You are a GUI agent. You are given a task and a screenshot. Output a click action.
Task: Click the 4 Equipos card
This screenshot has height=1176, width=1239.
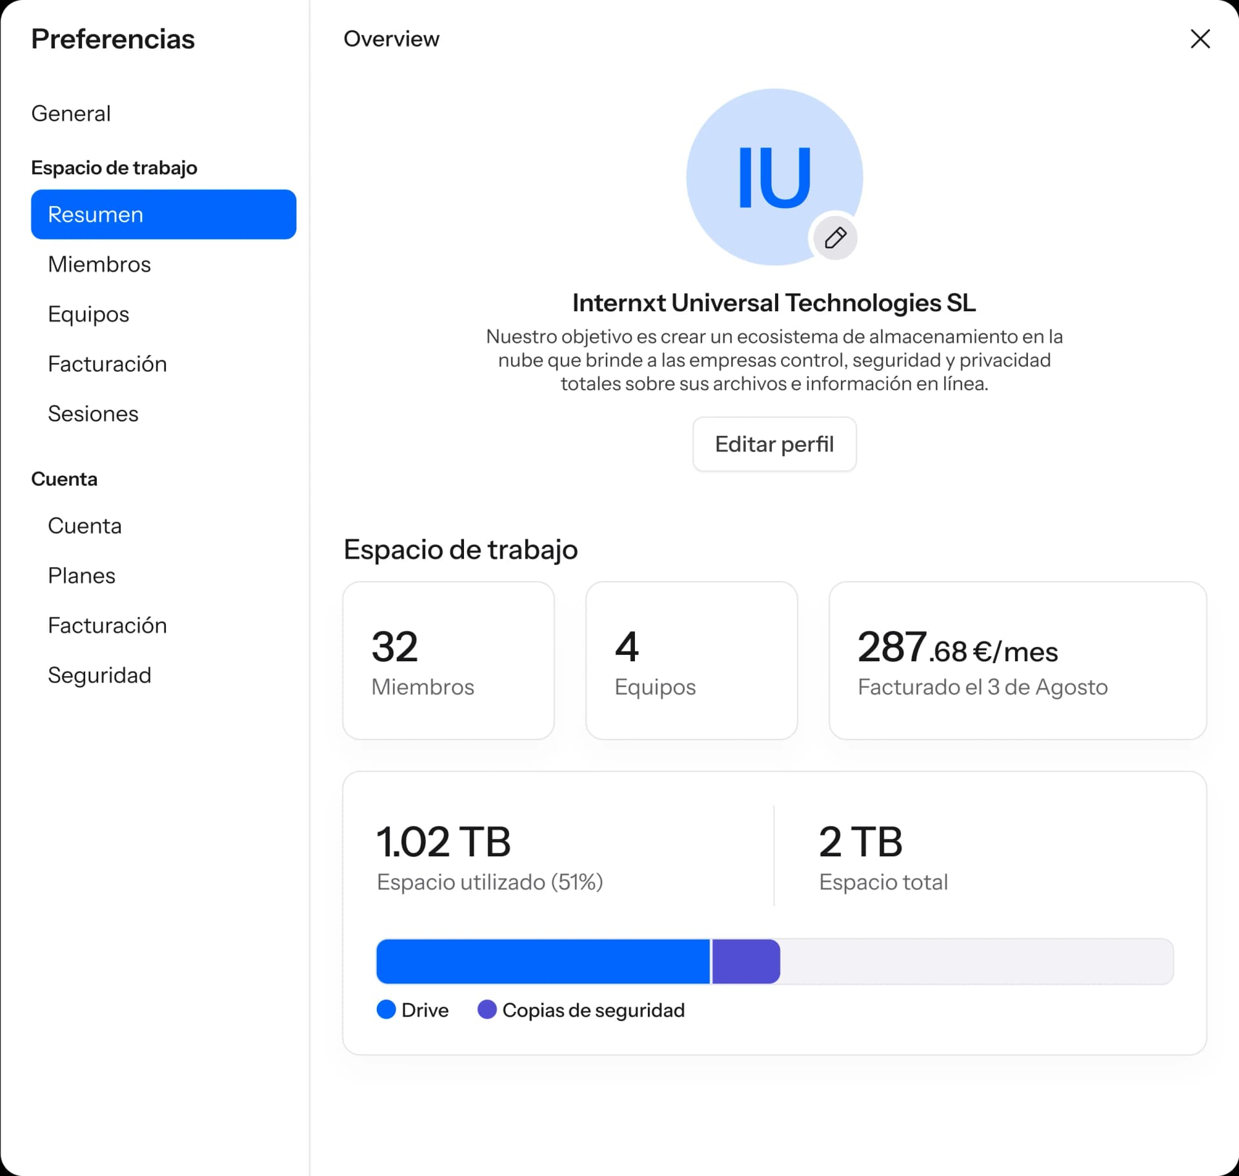(x=691, y=660)
